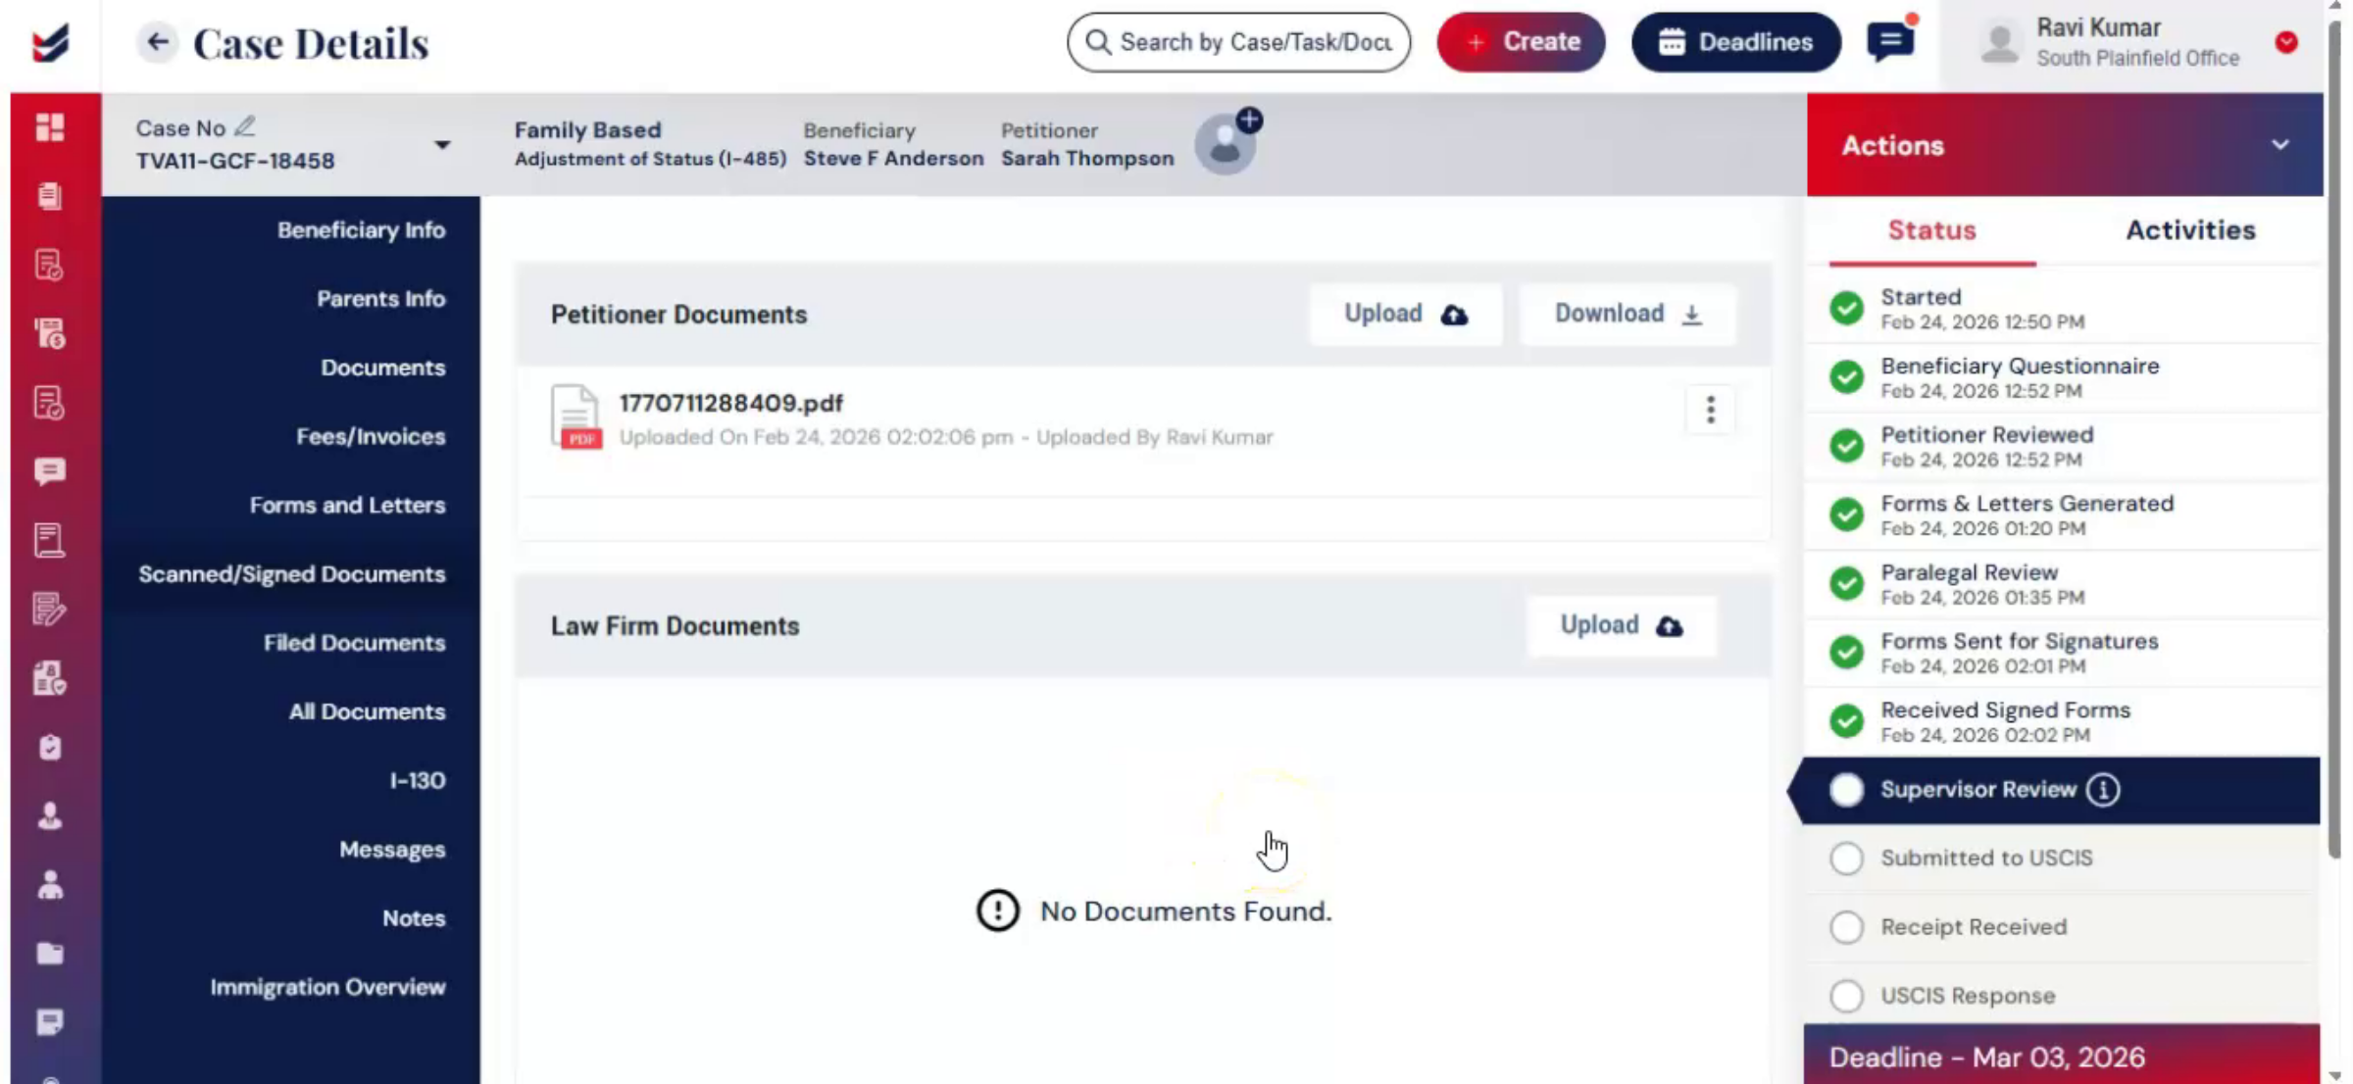This screenshot has width=2353, height=1084.
Task: Click the info icon beside Supervisor Review
Action: pos(2102,789)
